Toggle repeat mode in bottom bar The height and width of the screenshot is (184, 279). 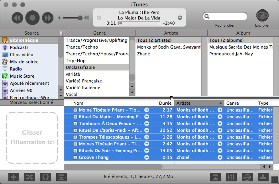[45, 177]
